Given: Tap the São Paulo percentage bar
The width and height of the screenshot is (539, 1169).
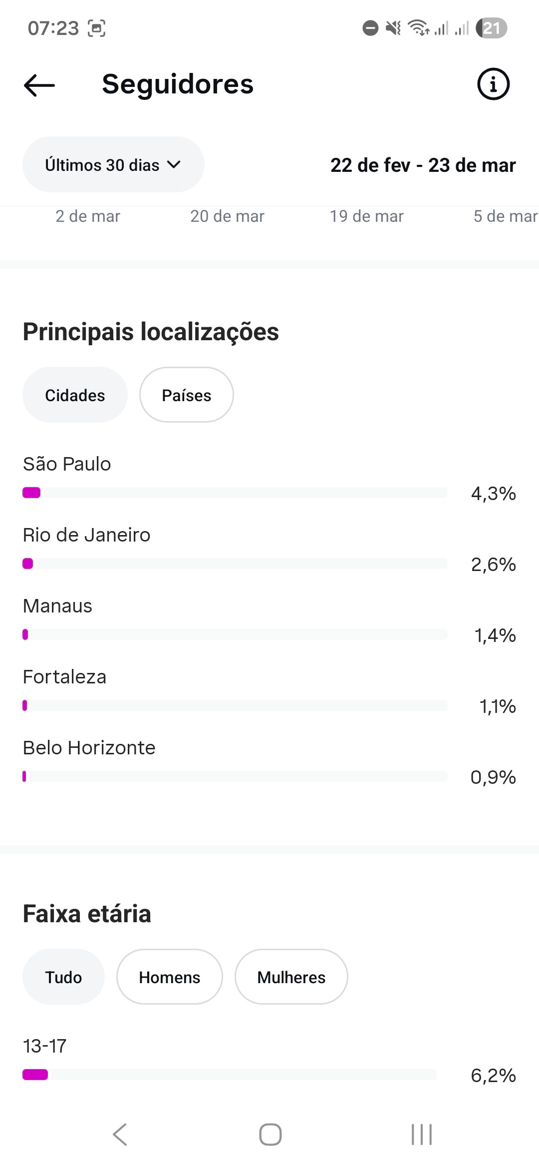Looking at the screenshot, I should [x=235, y=493].
